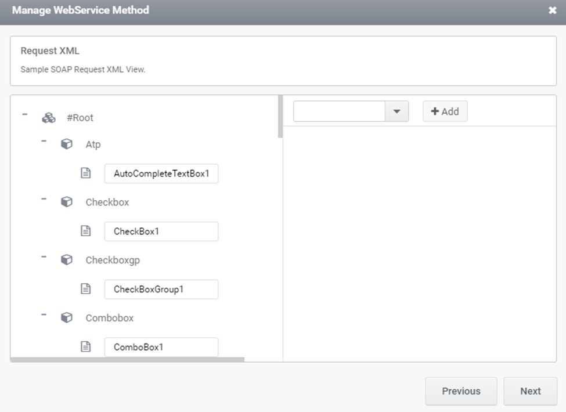Click document icon next to CheckBoxGroup1

click(x=85, y=288)
